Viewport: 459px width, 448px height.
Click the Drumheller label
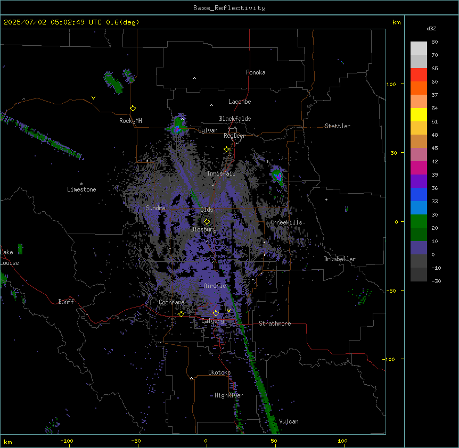coord(340,259)
